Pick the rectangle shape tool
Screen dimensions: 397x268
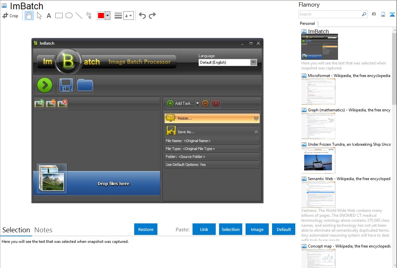click(x=59, y=16)
